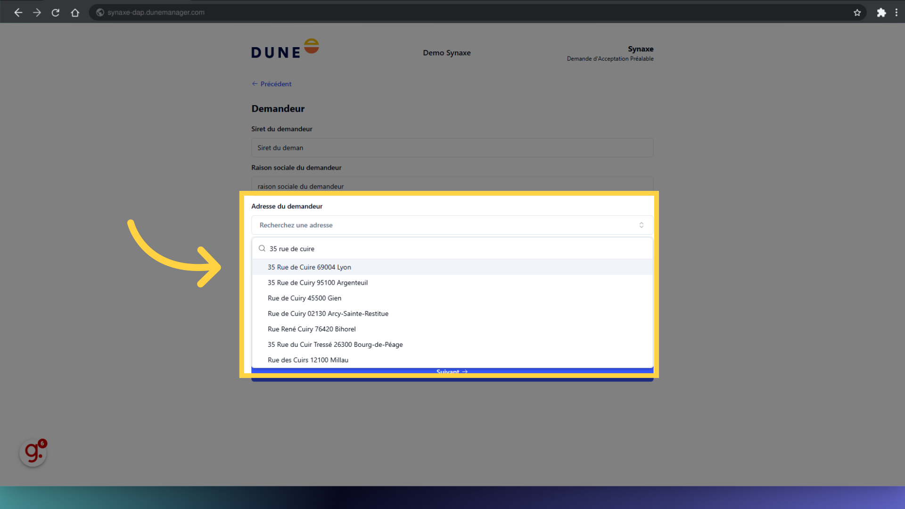
Task: Click the address search text box
Action: [452, 249]
